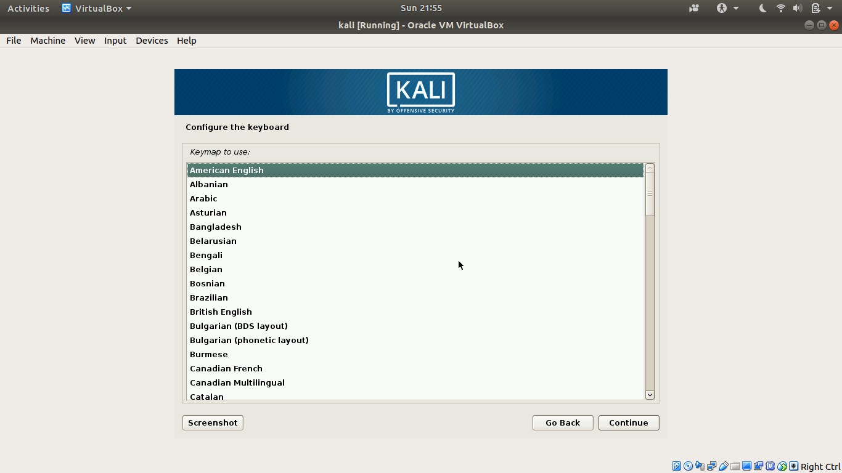Image resolution: width=842 pixels, height=473 pixels.
Task: Open the clock showing Sun 21:55
Action: [421, 8]
